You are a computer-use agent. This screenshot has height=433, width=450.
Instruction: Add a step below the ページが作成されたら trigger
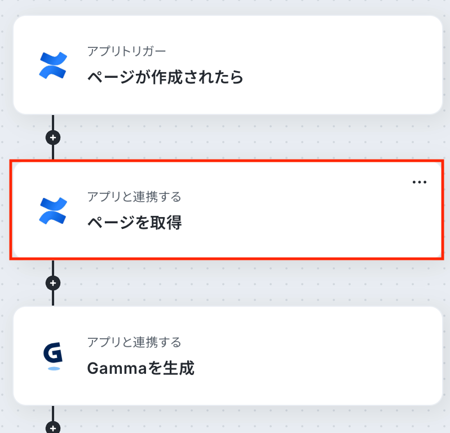(x=53, y=137)
